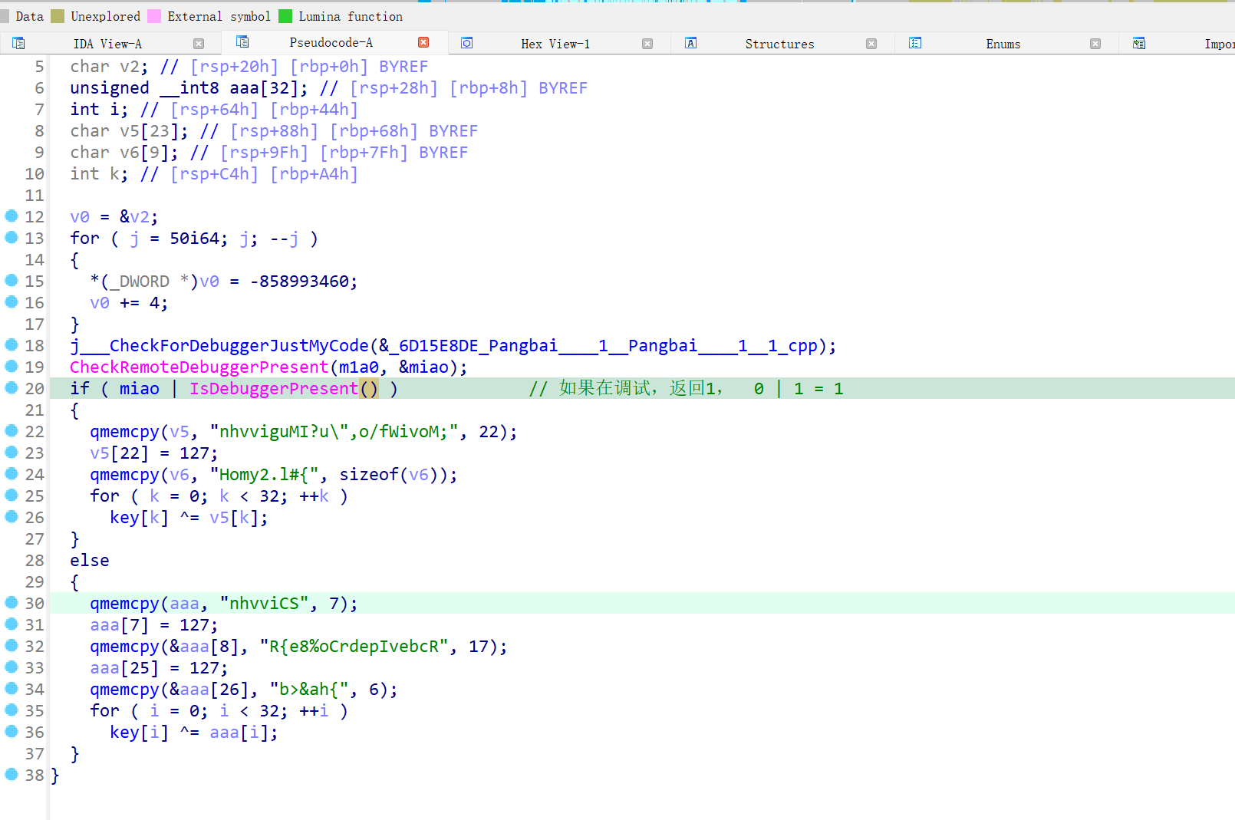The width and height of the screenshot is (1235, 820).
Task: Close the Hex View-1 tab
Action: (x=647, y=44)
